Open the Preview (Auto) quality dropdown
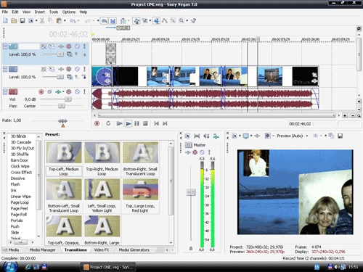363x272 pixels. tap(307, 136)
